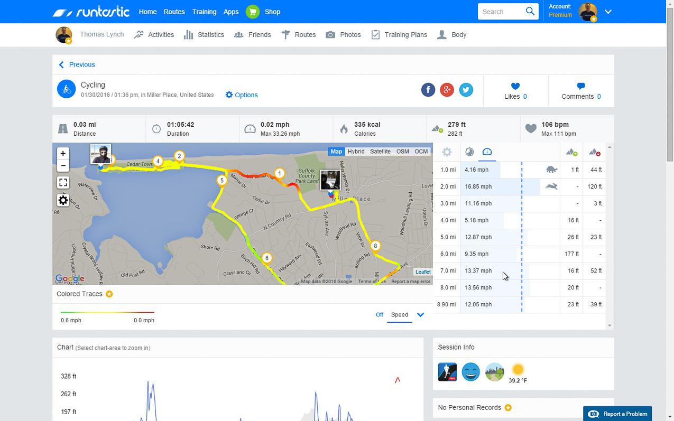Screen dimensions: 674x421
Task: Click the Runtastic logo
Action: click(x=91, y=12)
